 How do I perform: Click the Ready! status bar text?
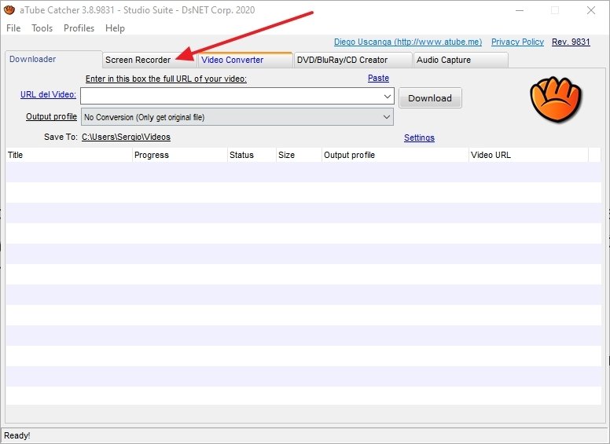coord(17,435)
